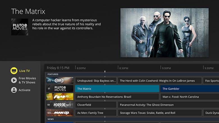Select the Duck Dynasty program cell

coord(211,113)
